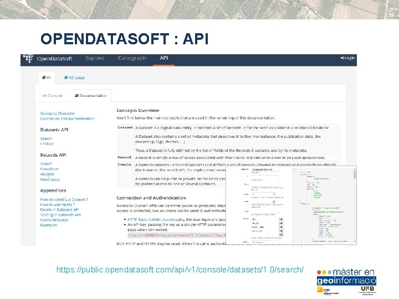This screenshot has height=299, width=399.
Task: Open the Console tab
Action: (53, 96)
